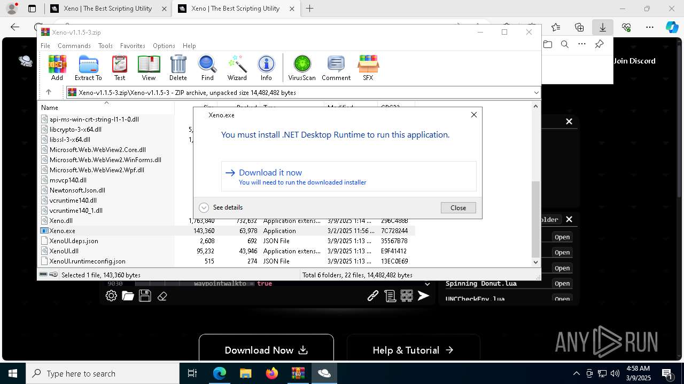Select libssl-3-x64.dll file
The height and width of the screenshot is (384, 684).
click(x=70, y=140)
